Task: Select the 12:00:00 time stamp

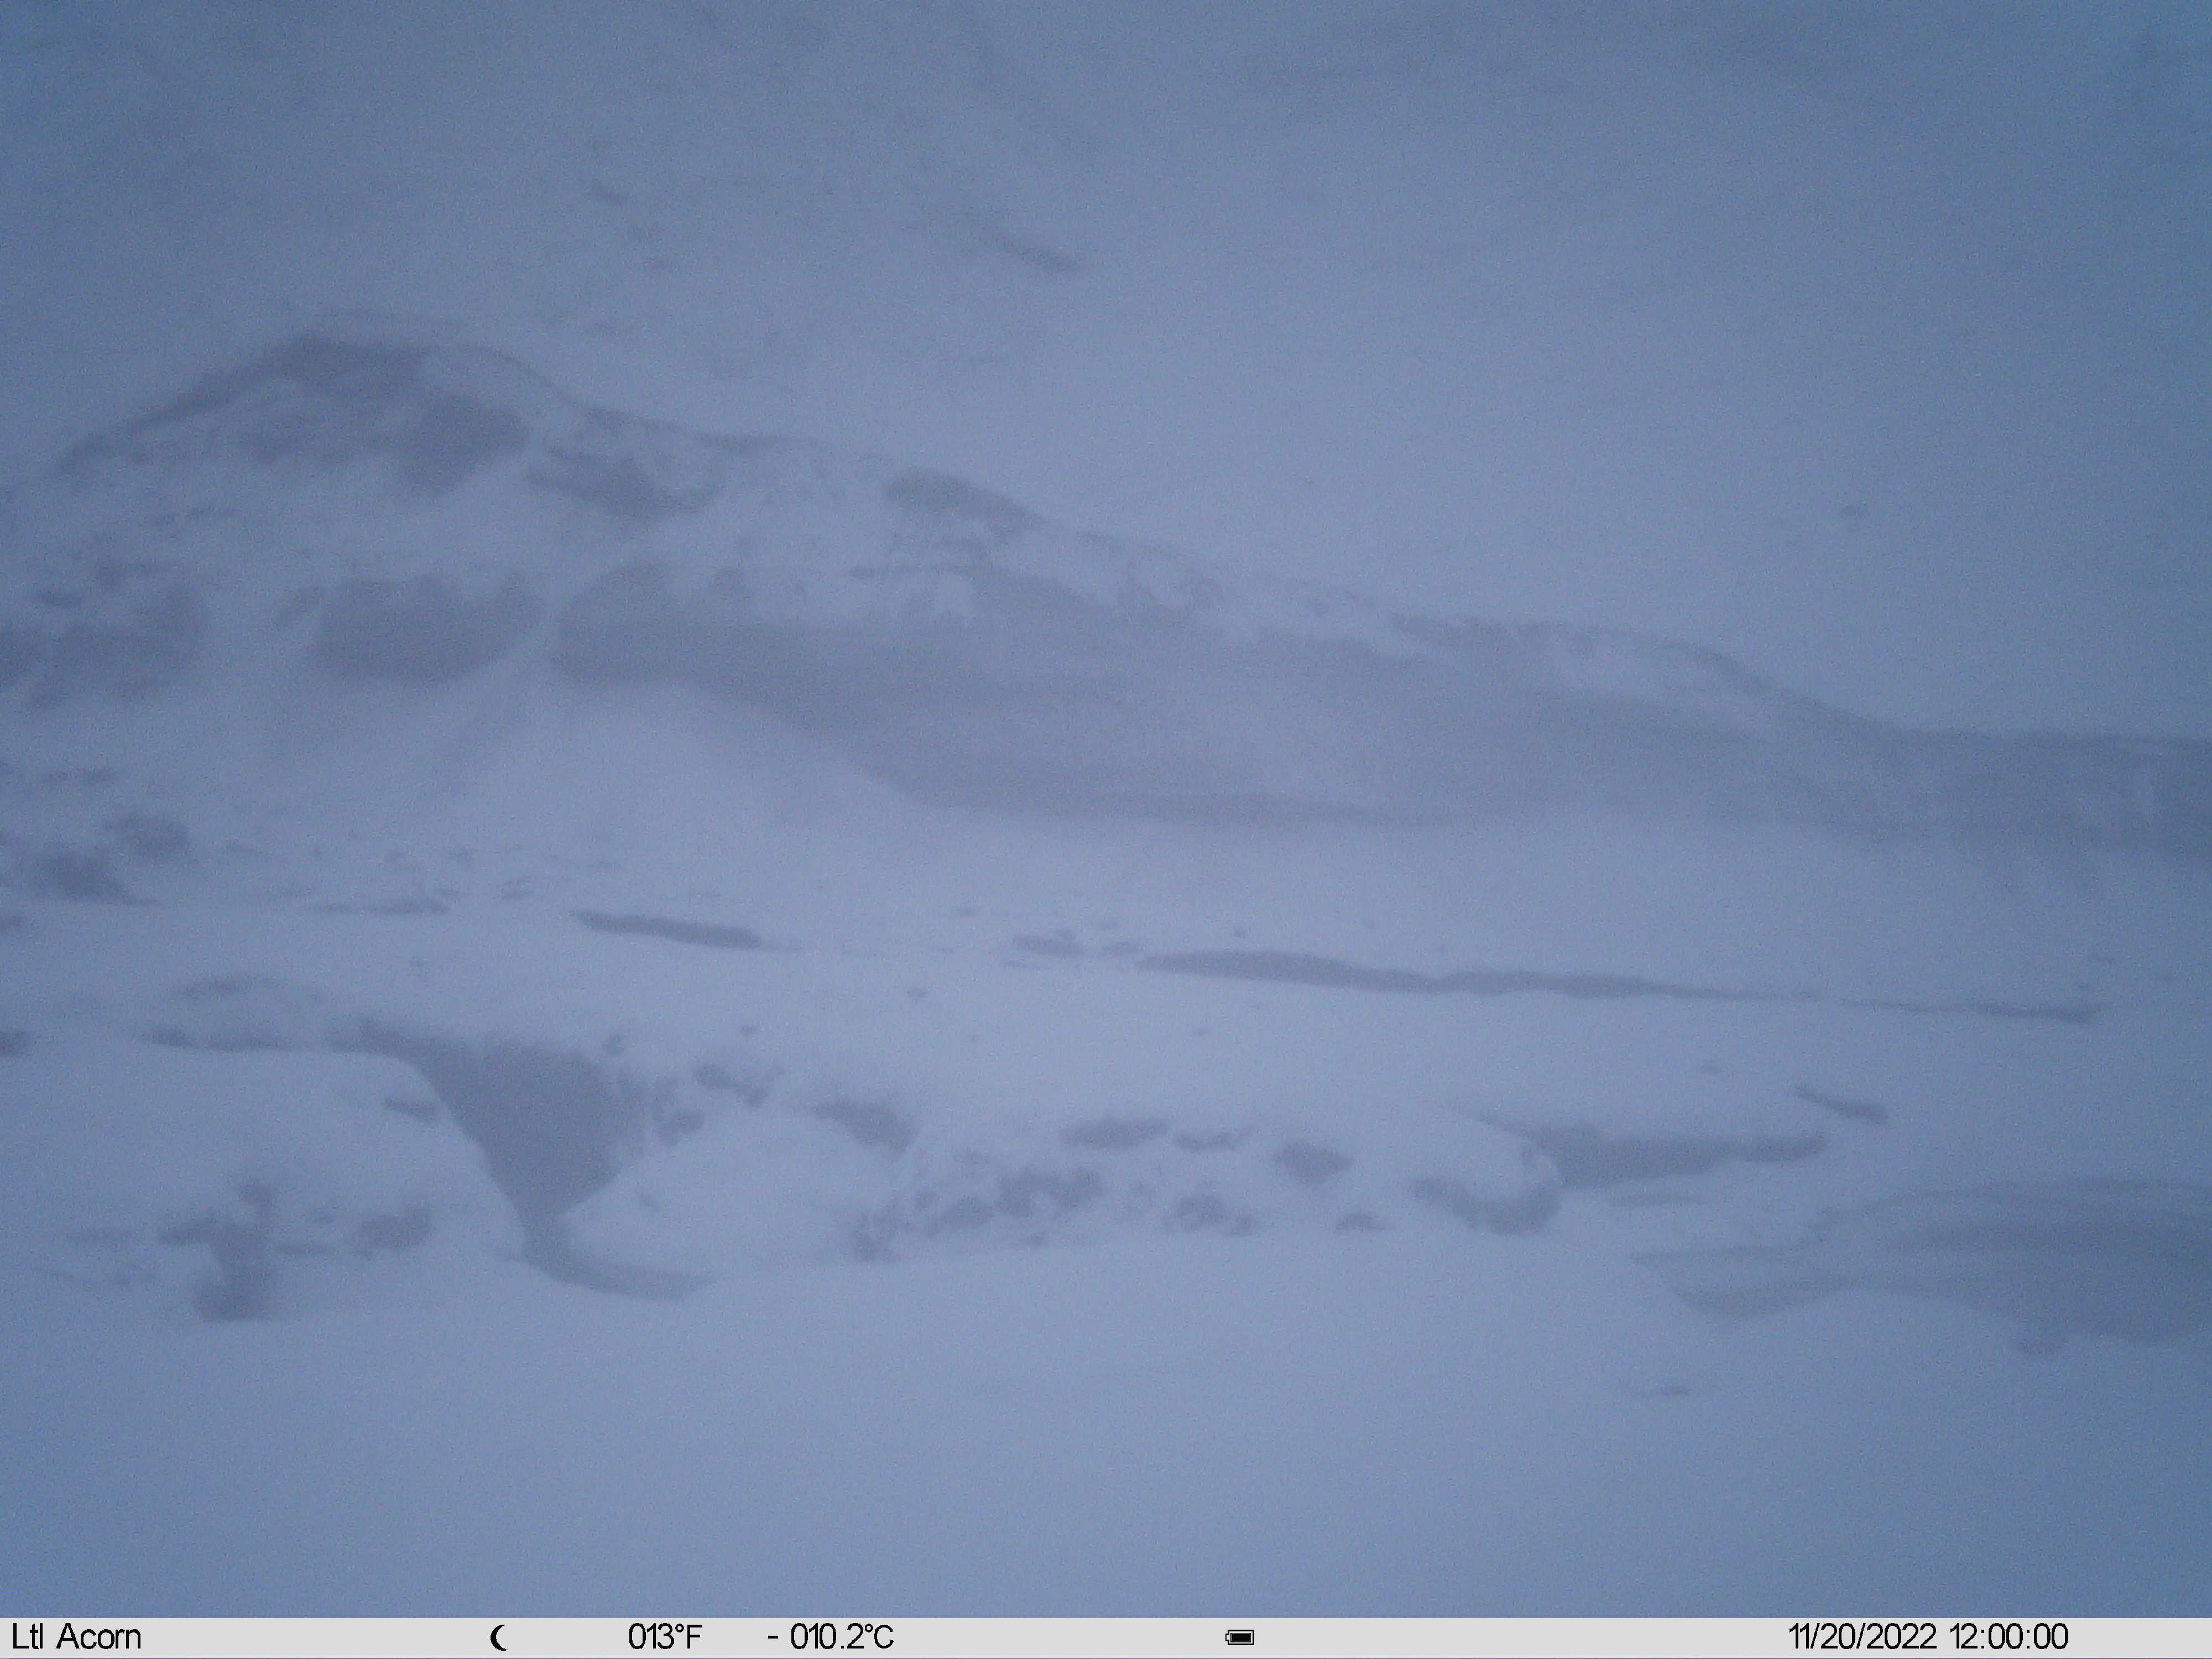Action: (2008, 1637)
